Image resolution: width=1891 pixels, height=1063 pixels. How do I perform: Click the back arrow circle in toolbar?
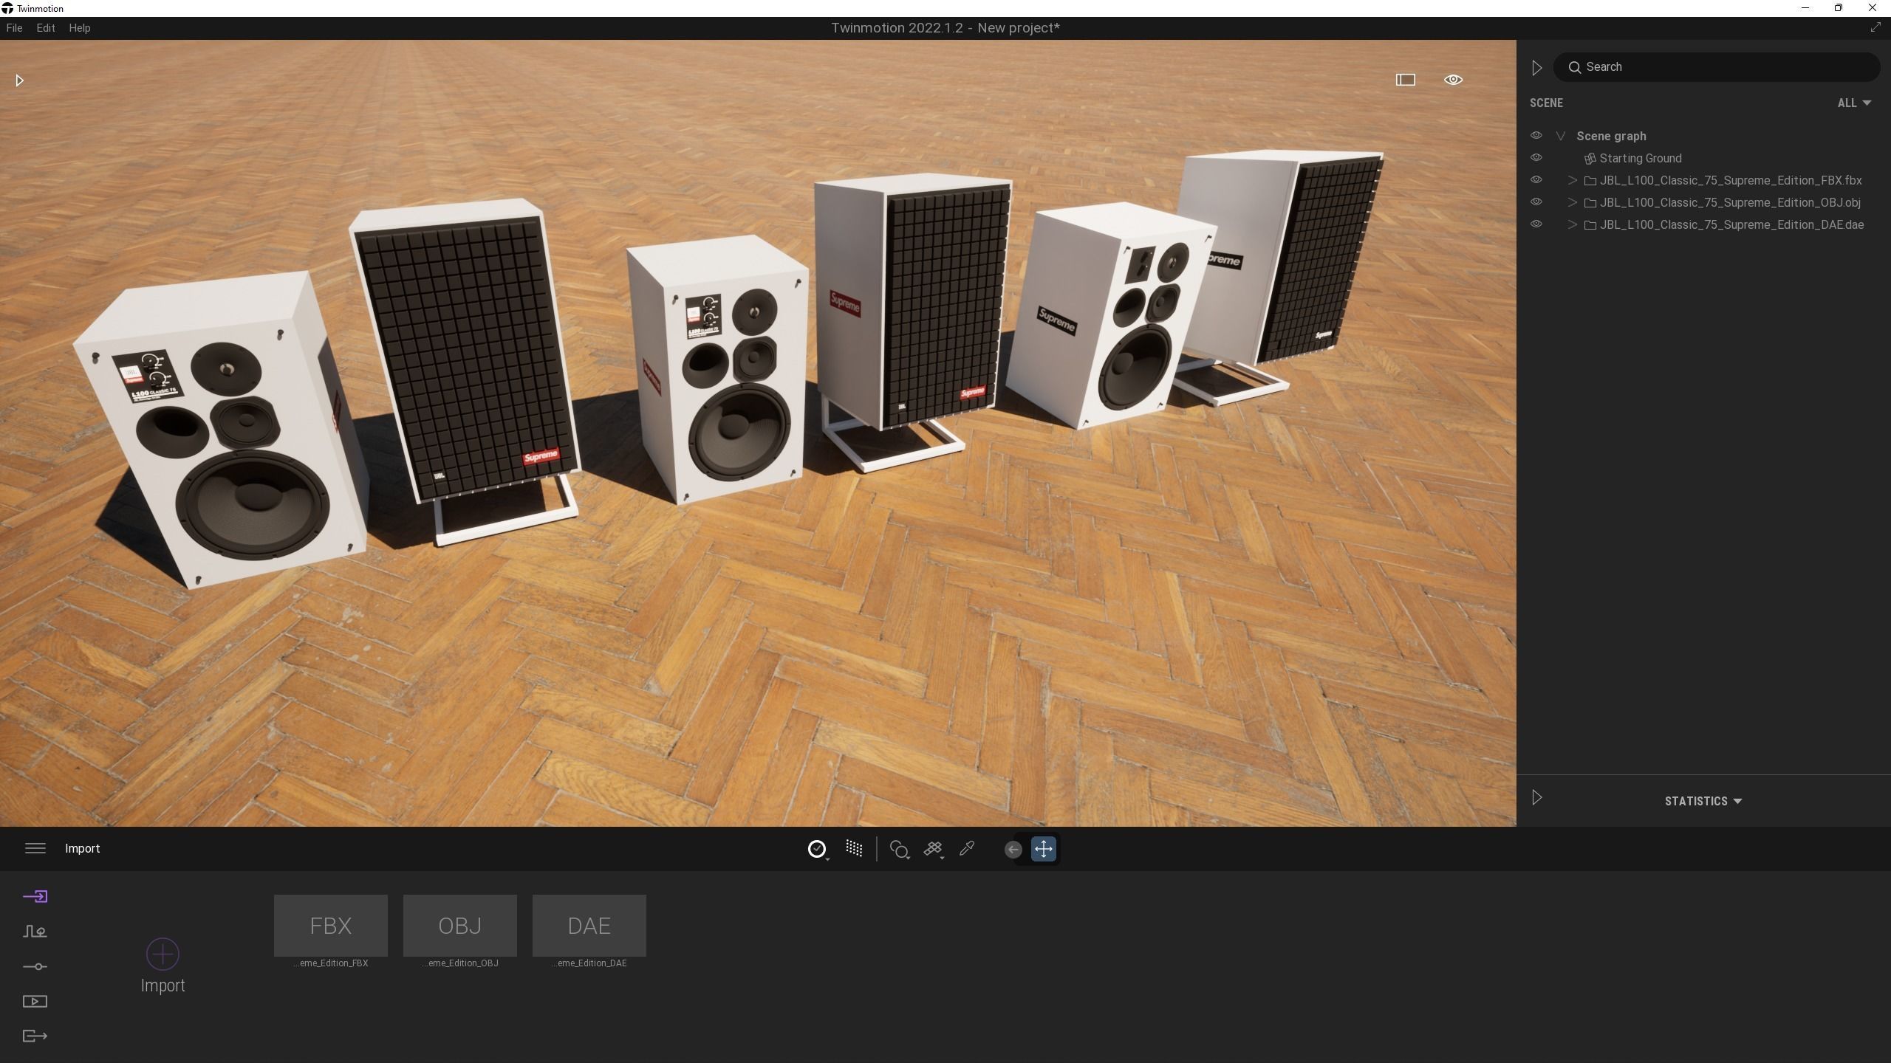(1013, 850)
